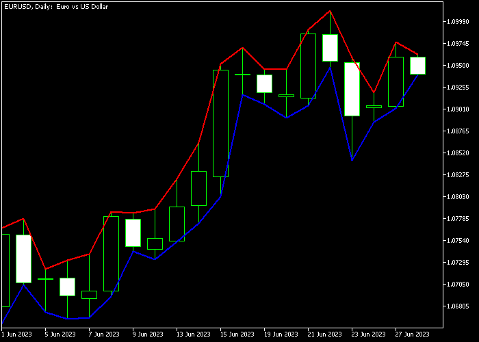Click the large white candle for 23 Jun 2023
Screen dimensions: 479x342
tap(352, 89)
